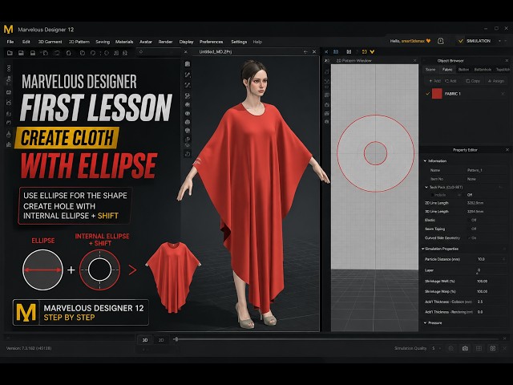
Task: Click the red FABRIC 1 color swatch
Action: click(x=437, y=94)
